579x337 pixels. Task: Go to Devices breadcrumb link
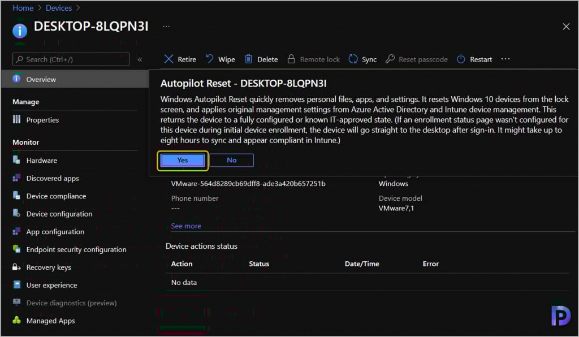click(x=59, y=8)
